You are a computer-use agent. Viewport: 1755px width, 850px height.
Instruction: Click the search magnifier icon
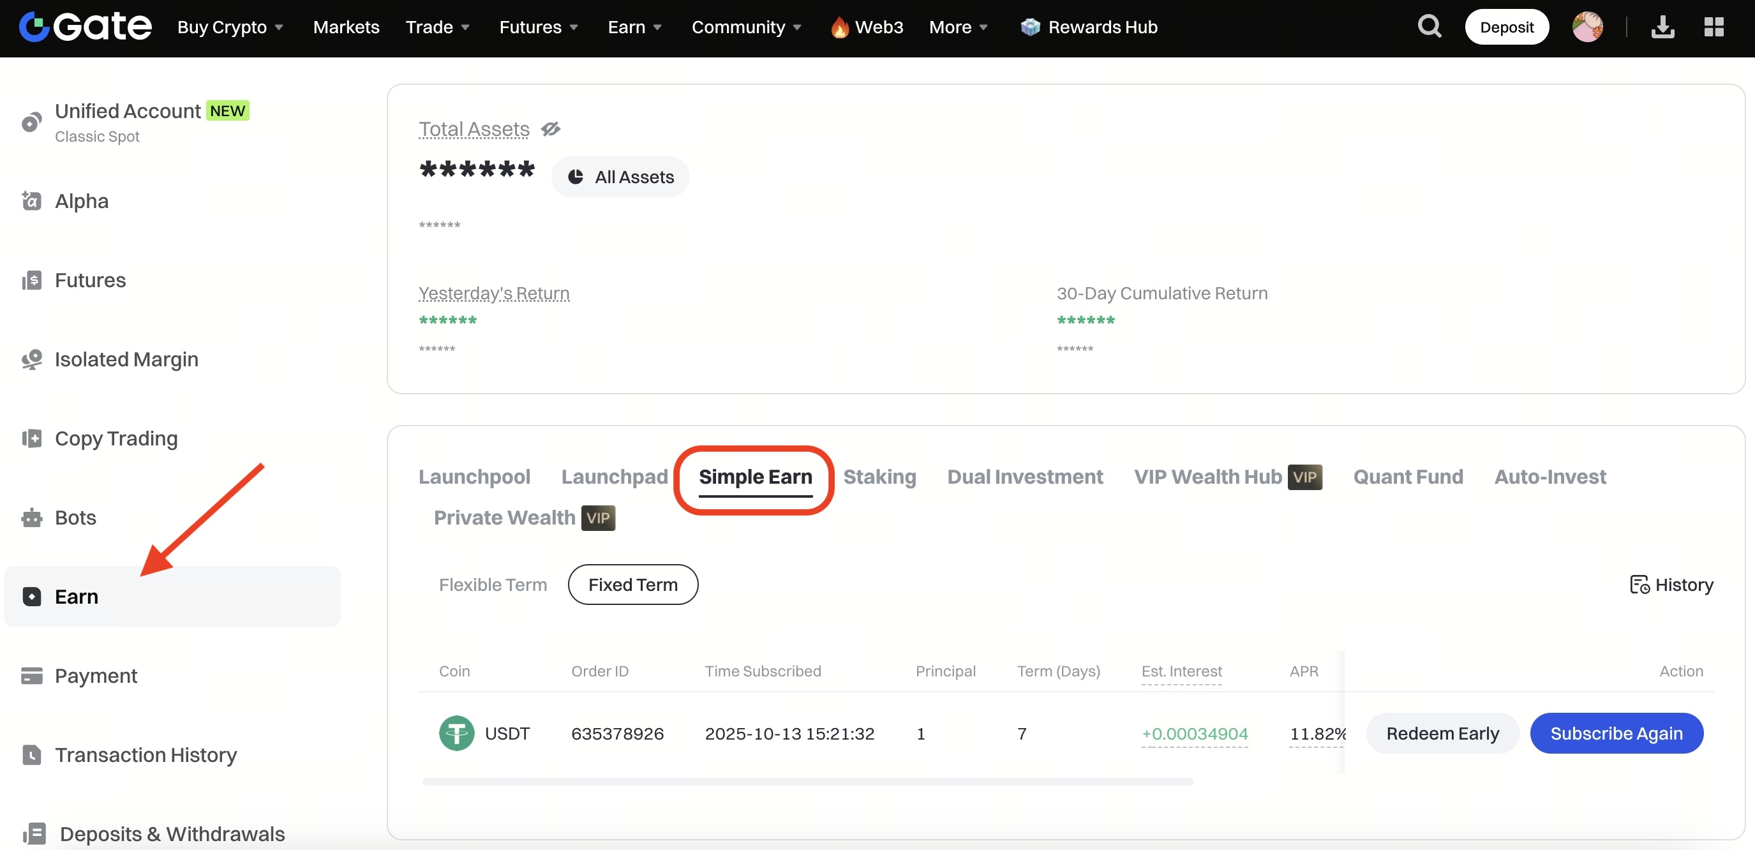[x=1429, y=27]
